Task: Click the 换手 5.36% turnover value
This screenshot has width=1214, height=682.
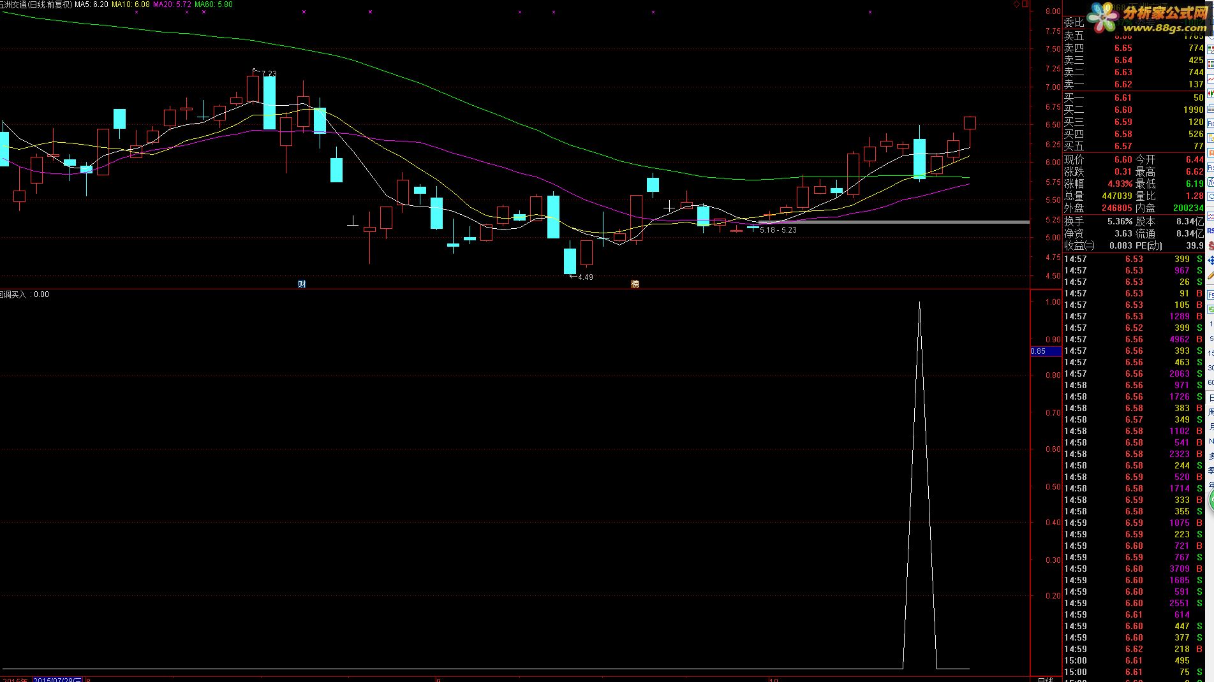Action: 1120,221
